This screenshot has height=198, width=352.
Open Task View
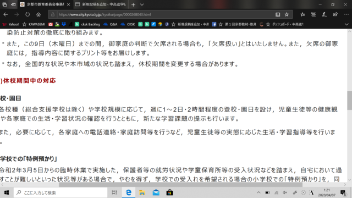[x=114, y=193]
